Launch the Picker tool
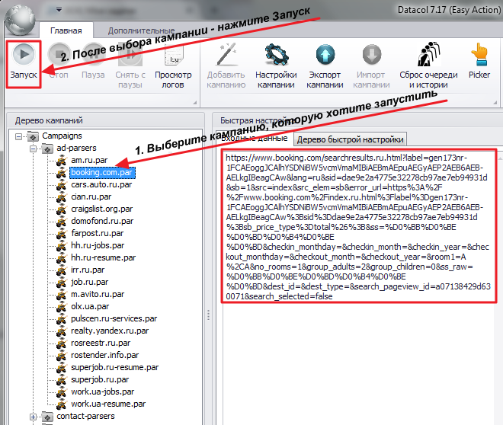 point(479,61)
